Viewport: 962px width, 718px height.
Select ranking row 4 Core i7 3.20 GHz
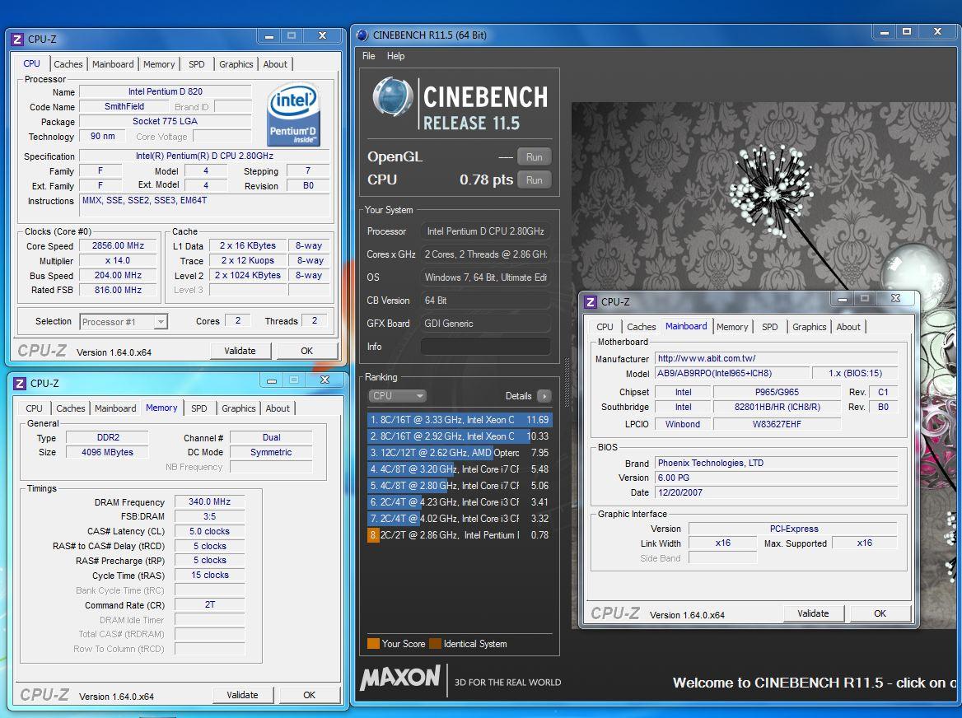click(460, 469)
